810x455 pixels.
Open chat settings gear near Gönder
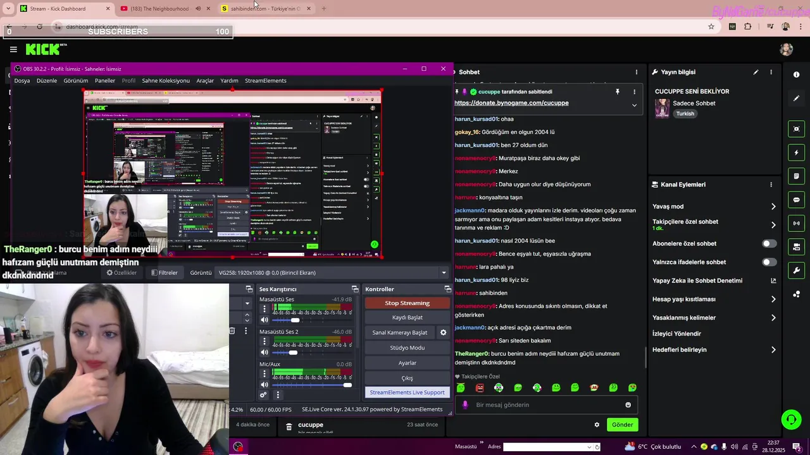597,425
